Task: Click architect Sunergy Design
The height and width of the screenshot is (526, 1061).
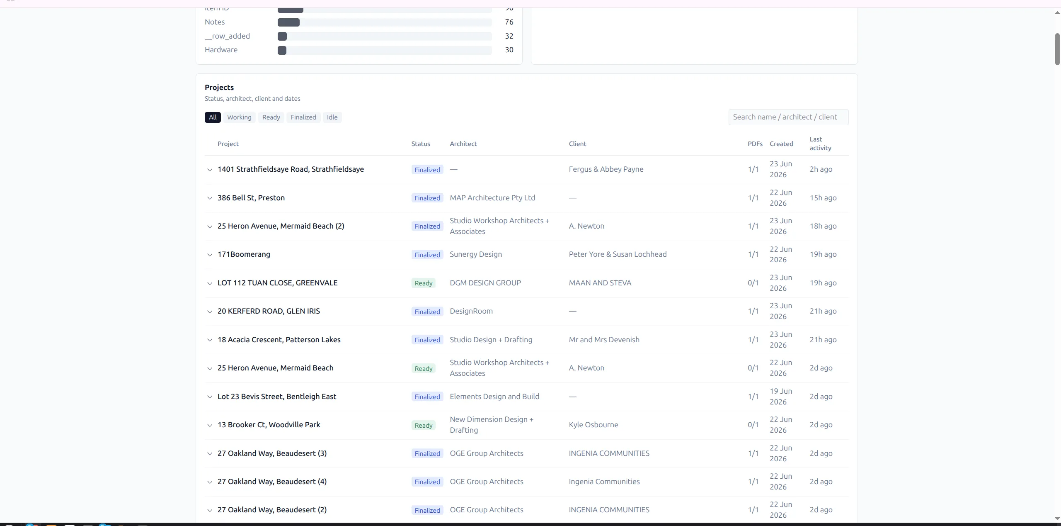Action: (x=476, y=254)
